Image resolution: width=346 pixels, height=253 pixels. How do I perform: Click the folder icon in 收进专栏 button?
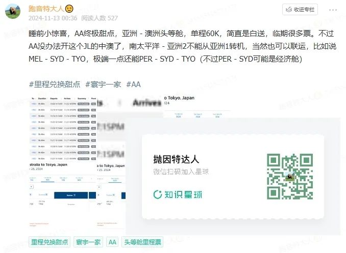point(289,10)
